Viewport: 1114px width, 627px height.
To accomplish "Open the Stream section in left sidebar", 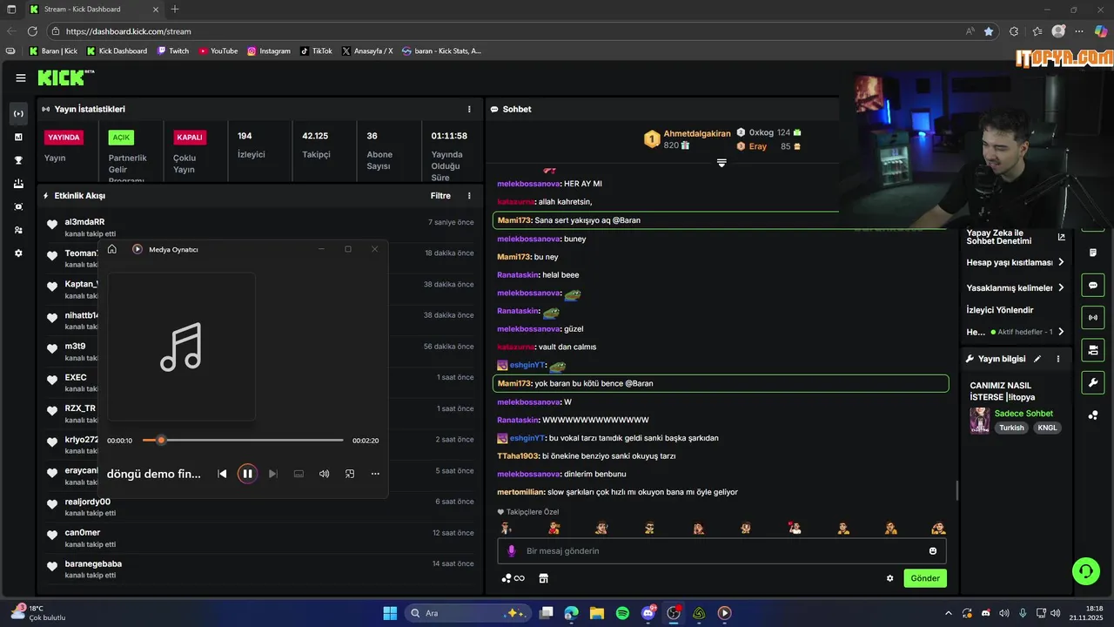I will (x=18, y=114).
